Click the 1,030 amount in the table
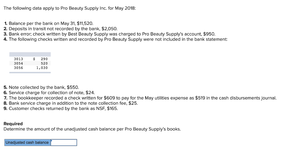 [42, 68]
